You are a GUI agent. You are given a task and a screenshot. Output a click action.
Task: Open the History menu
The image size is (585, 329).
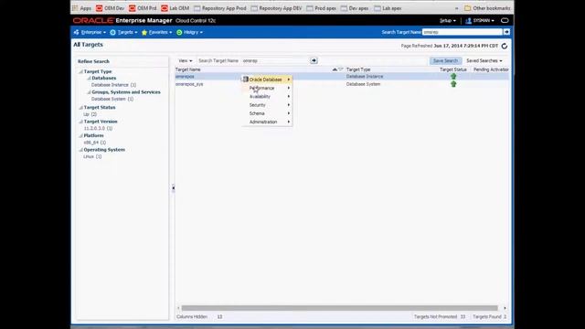(x=189, y=33)
